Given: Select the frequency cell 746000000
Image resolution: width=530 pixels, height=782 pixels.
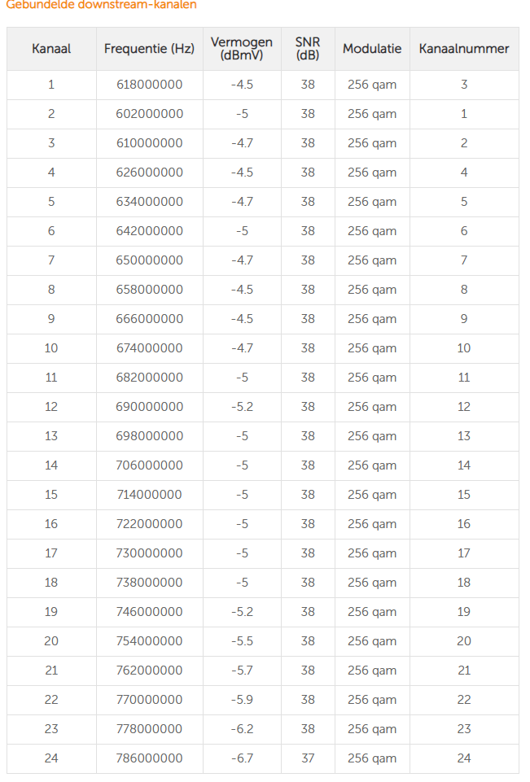Looking at the screenshot, I should [x=150, y=612].
